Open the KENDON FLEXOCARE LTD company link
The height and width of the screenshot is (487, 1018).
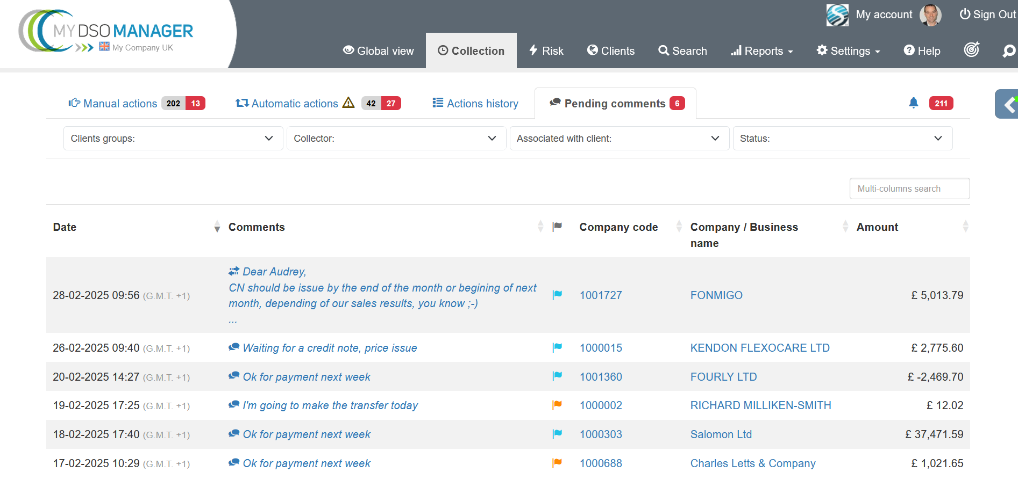coord(759,348)
